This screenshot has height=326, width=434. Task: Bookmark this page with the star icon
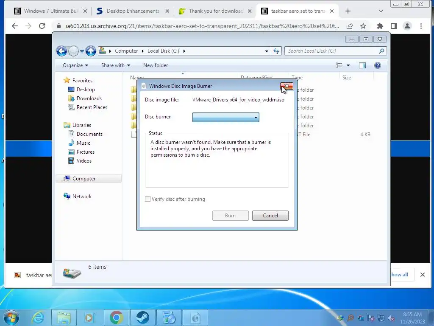363,26
